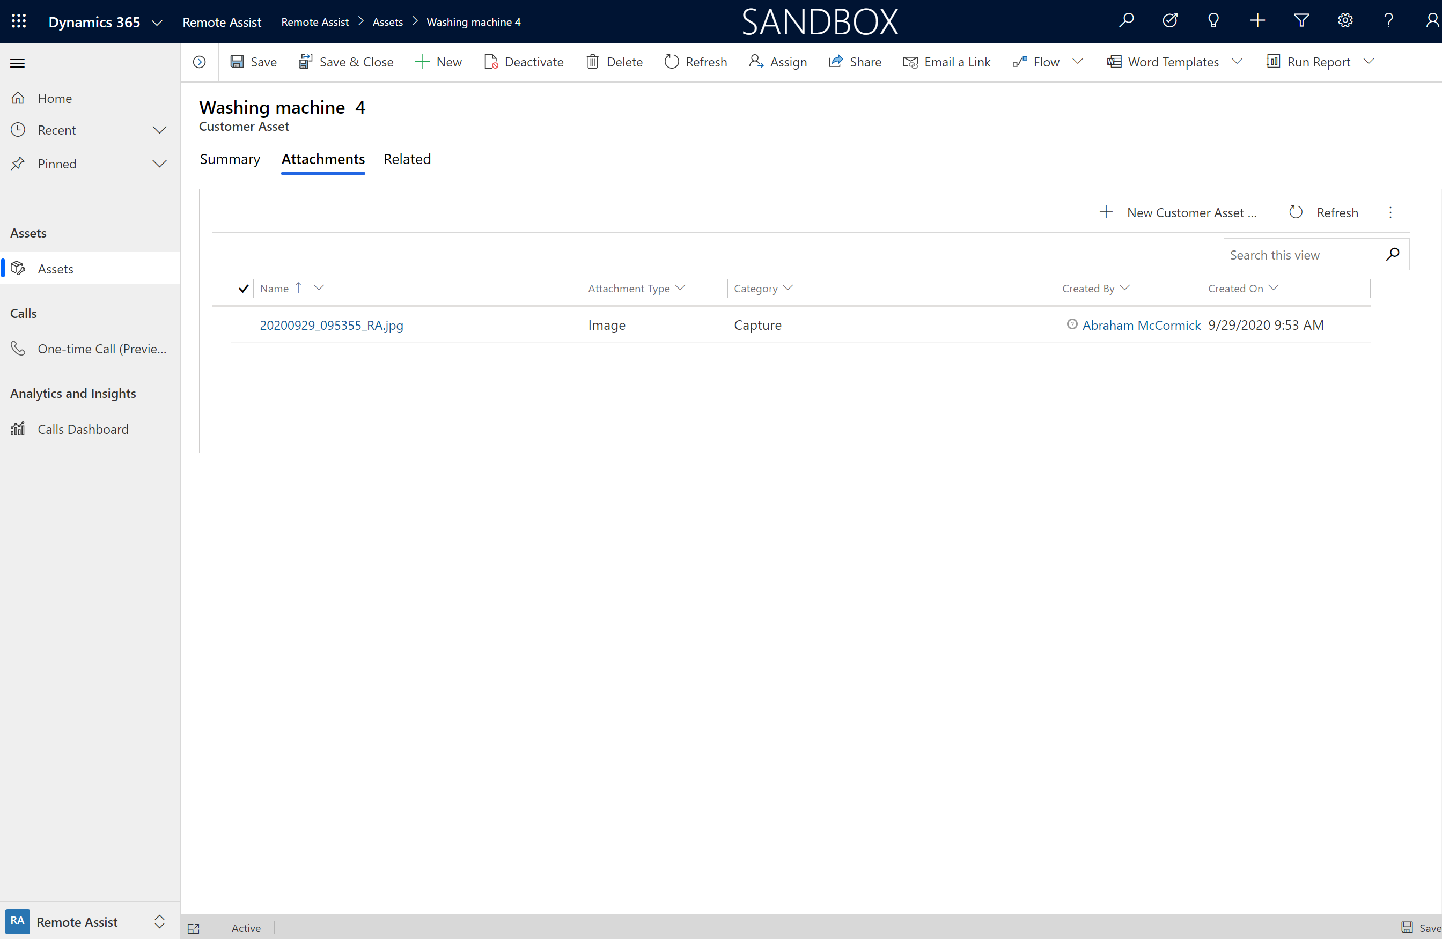The image size is (1442, 939).
Task: Click the Deactivate icon button
Action: [490, 62]
